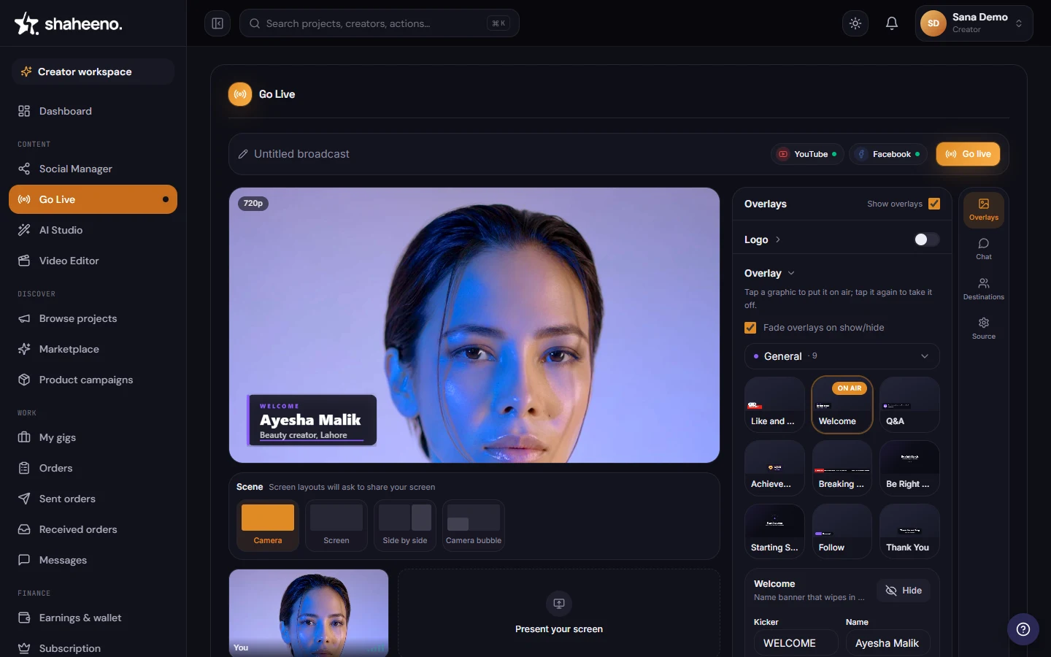Open notifications bell

(x=892, y=23)
